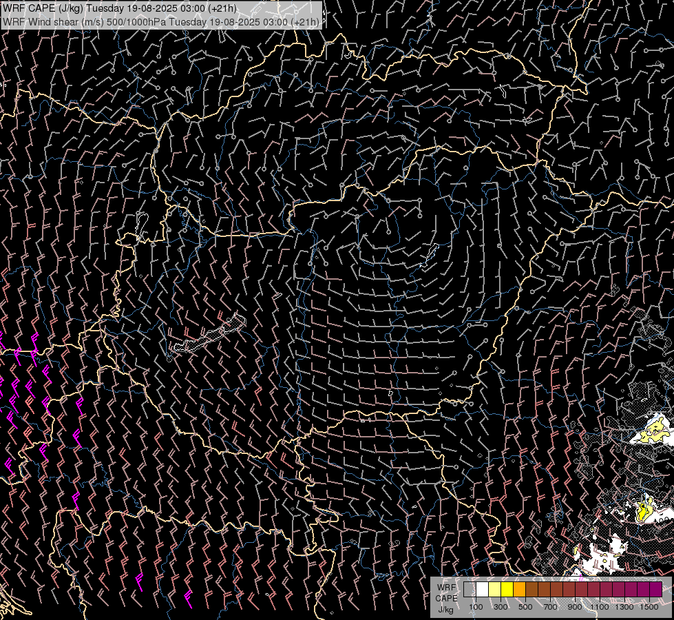The width and height of the screenshot is (674, 620).
Task: Click the legend label 1100
Action: (599, 607)
